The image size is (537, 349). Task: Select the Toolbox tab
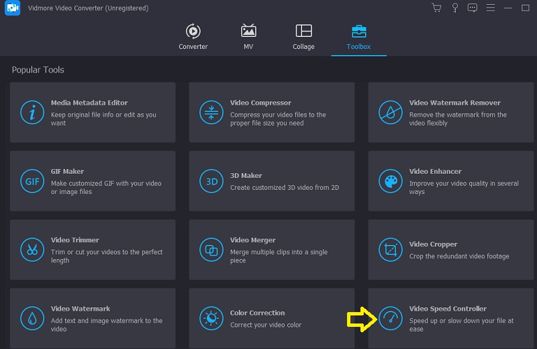pos(358,38)
